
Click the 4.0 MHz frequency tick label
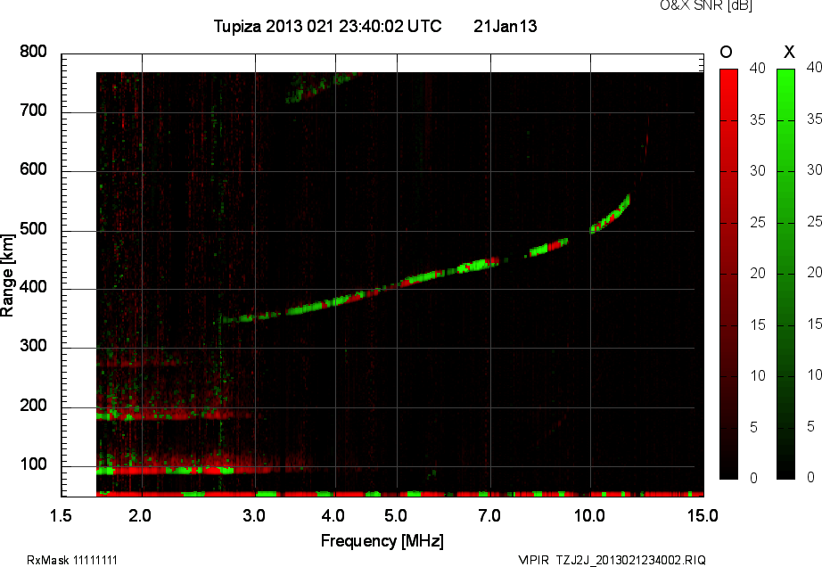click(x=333, y=515)
